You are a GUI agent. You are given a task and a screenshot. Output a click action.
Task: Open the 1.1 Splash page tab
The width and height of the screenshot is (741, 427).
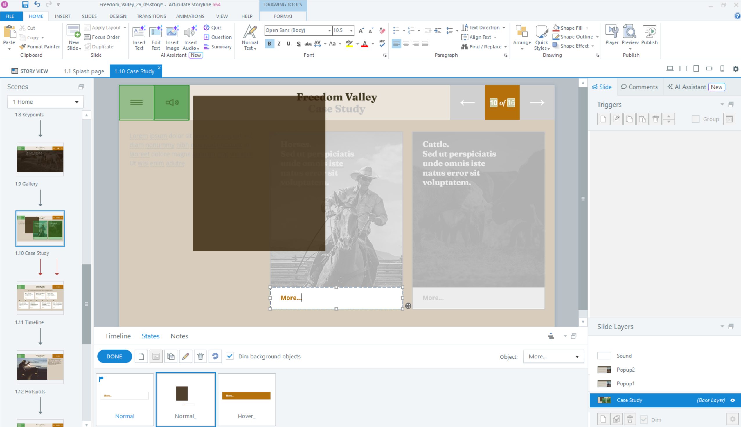pos(84,71)
